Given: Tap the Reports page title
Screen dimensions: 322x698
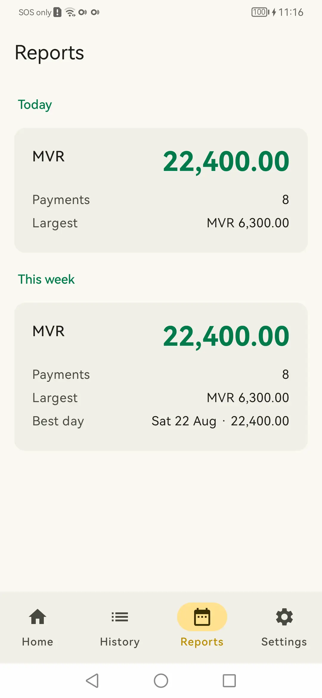Looking at the screenshot, I should [49, 53].
